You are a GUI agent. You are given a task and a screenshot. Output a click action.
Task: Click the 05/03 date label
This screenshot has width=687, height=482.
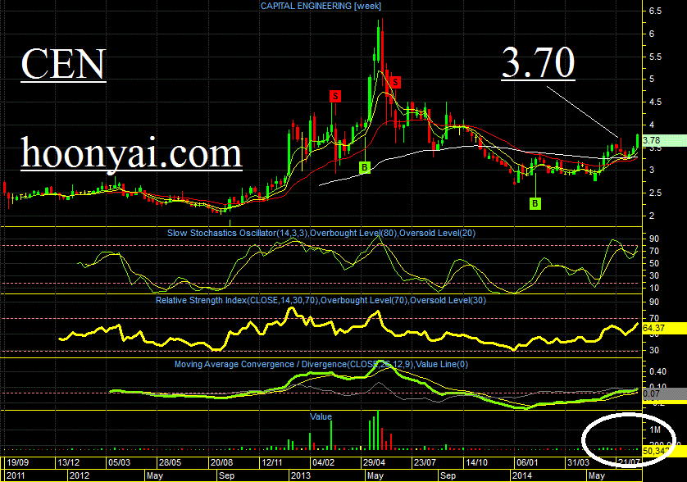(119, 462)
